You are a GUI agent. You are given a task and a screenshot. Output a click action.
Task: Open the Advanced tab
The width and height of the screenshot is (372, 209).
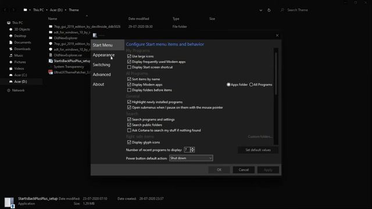click(102, 74)
